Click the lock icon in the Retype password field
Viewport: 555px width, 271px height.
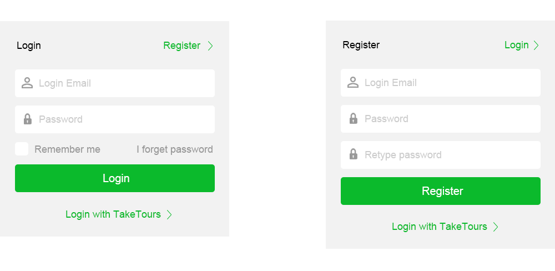[x=353, y=154]
